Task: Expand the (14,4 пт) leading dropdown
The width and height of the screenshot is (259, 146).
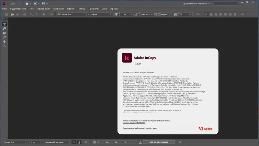Action: 151,14
